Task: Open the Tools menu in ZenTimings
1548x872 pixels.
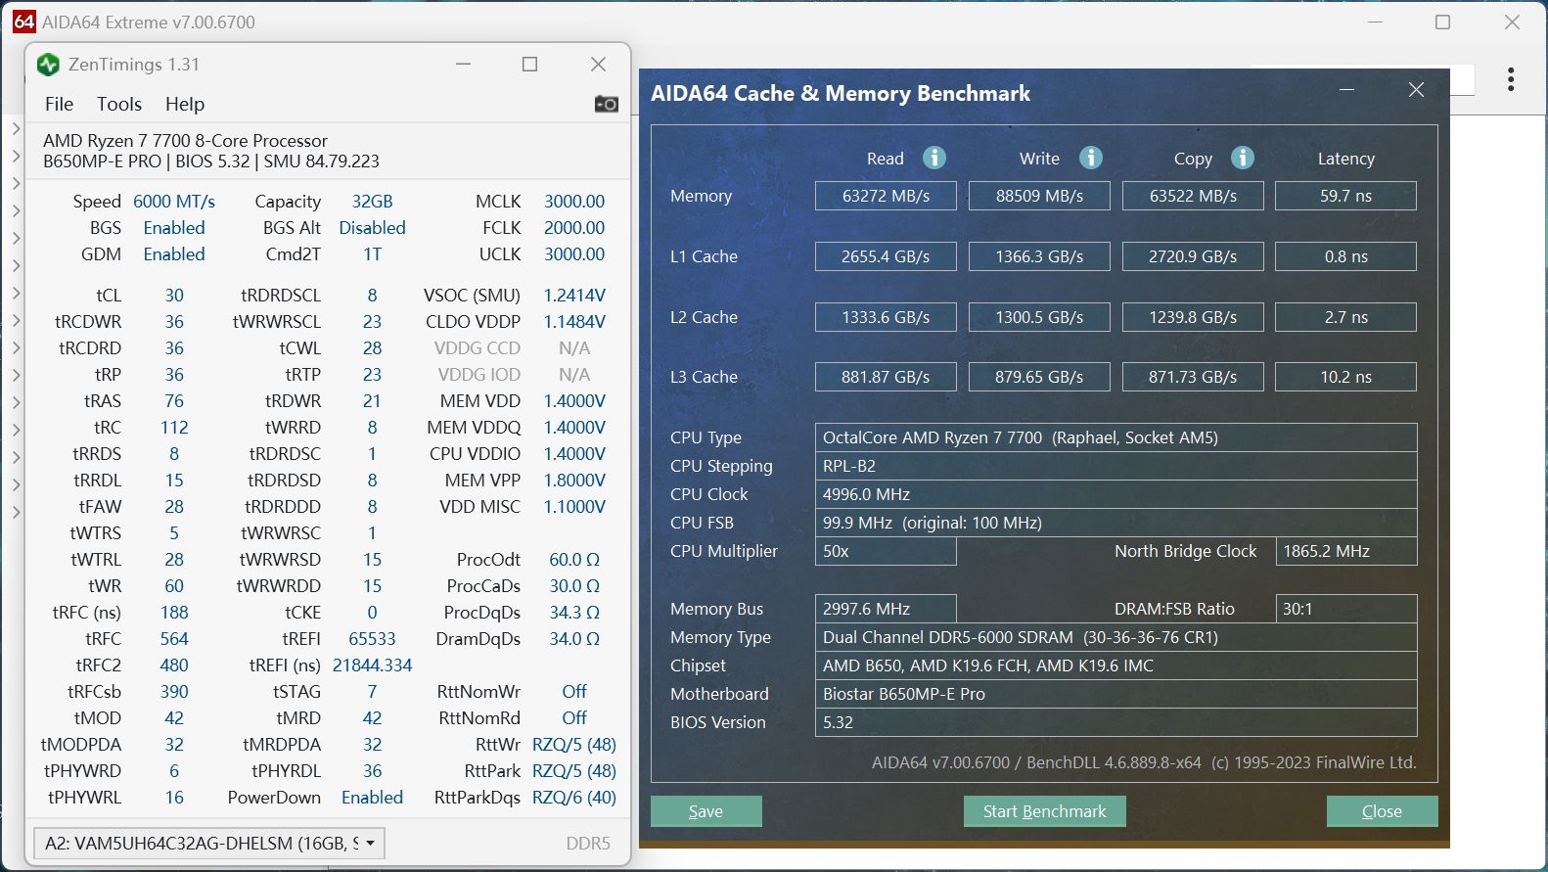Action: tap(119, 104)
